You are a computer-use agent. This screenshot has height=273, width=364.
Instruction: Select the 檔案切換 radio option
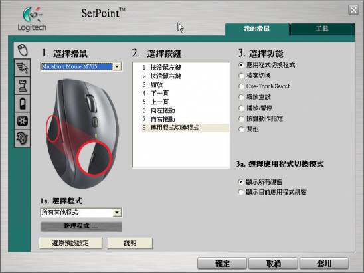pos(241,76)
